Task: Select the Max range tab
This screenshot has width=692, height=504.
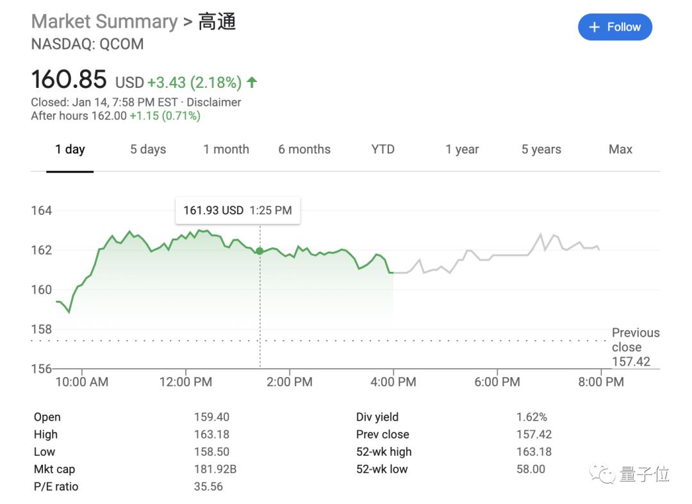Action: [x=620, y=149]
